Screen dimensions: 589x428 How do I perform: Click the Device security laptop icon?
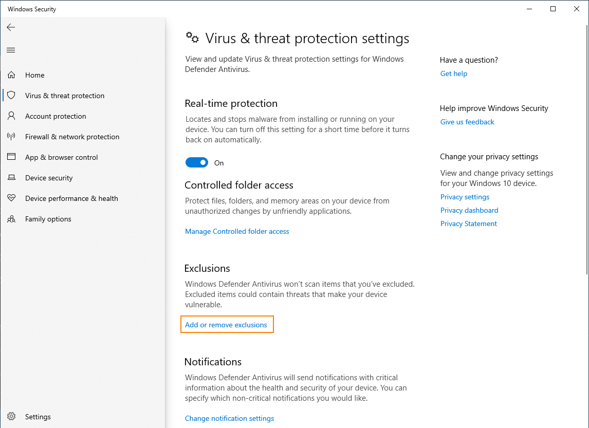point(11,178)
